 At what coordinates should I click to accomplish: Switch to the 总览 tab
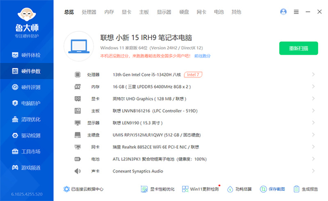pos(69,12)
